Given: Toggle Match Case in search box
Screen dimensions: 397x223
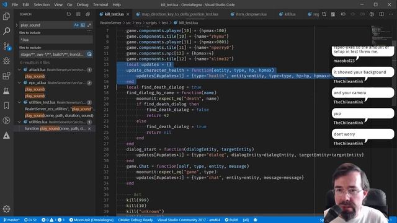Looking at the screenshot, I should click(x=76, y=25).
